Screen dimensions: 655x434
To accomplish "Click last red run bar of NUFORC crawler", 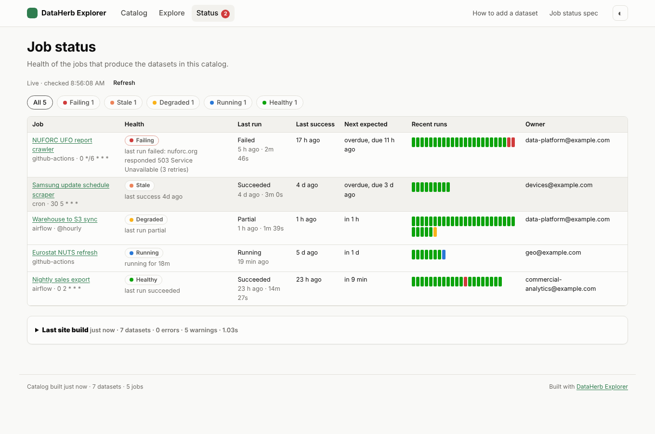I will (513, 142).
